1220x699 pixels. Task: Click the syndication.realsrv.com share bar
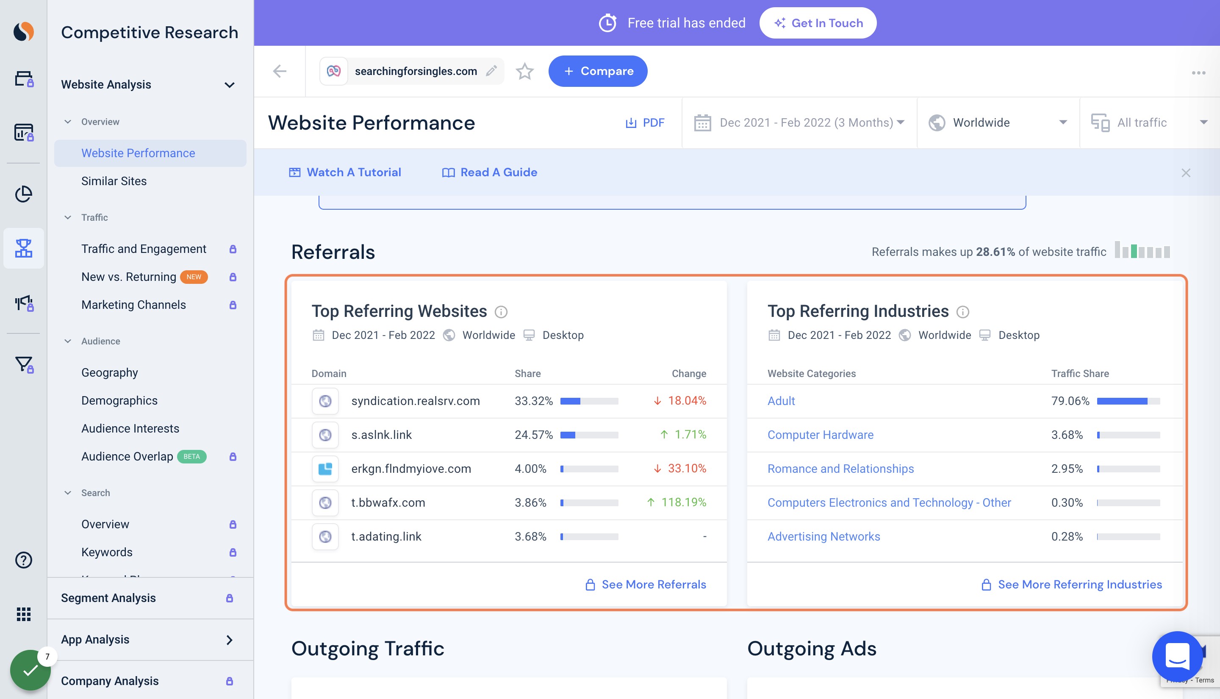[x=589, y=401]
